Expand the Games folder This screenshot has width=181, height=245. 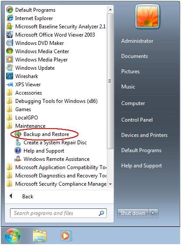coord(23,109)
